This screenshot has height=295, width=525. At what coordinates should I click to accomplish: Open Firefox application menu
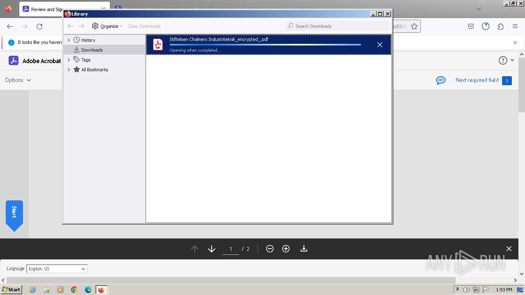point(515,26)
